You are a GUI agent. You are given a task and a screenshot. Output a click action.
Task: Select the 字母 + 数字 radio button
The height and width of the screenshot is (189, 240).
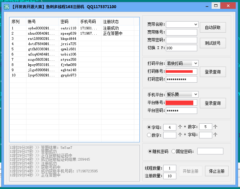pos(149,127)
